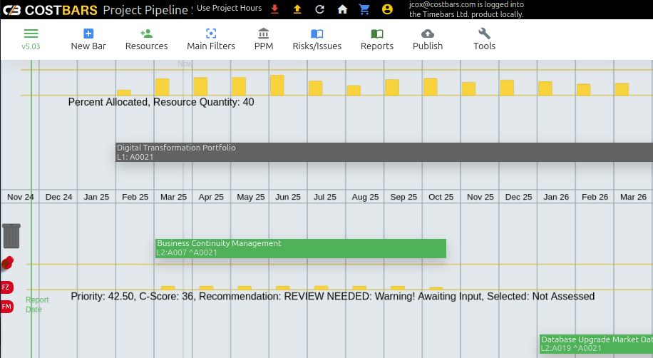Click the Jul 25 month header
Viewport: 653px width, 358px height.
pos(325,197)
